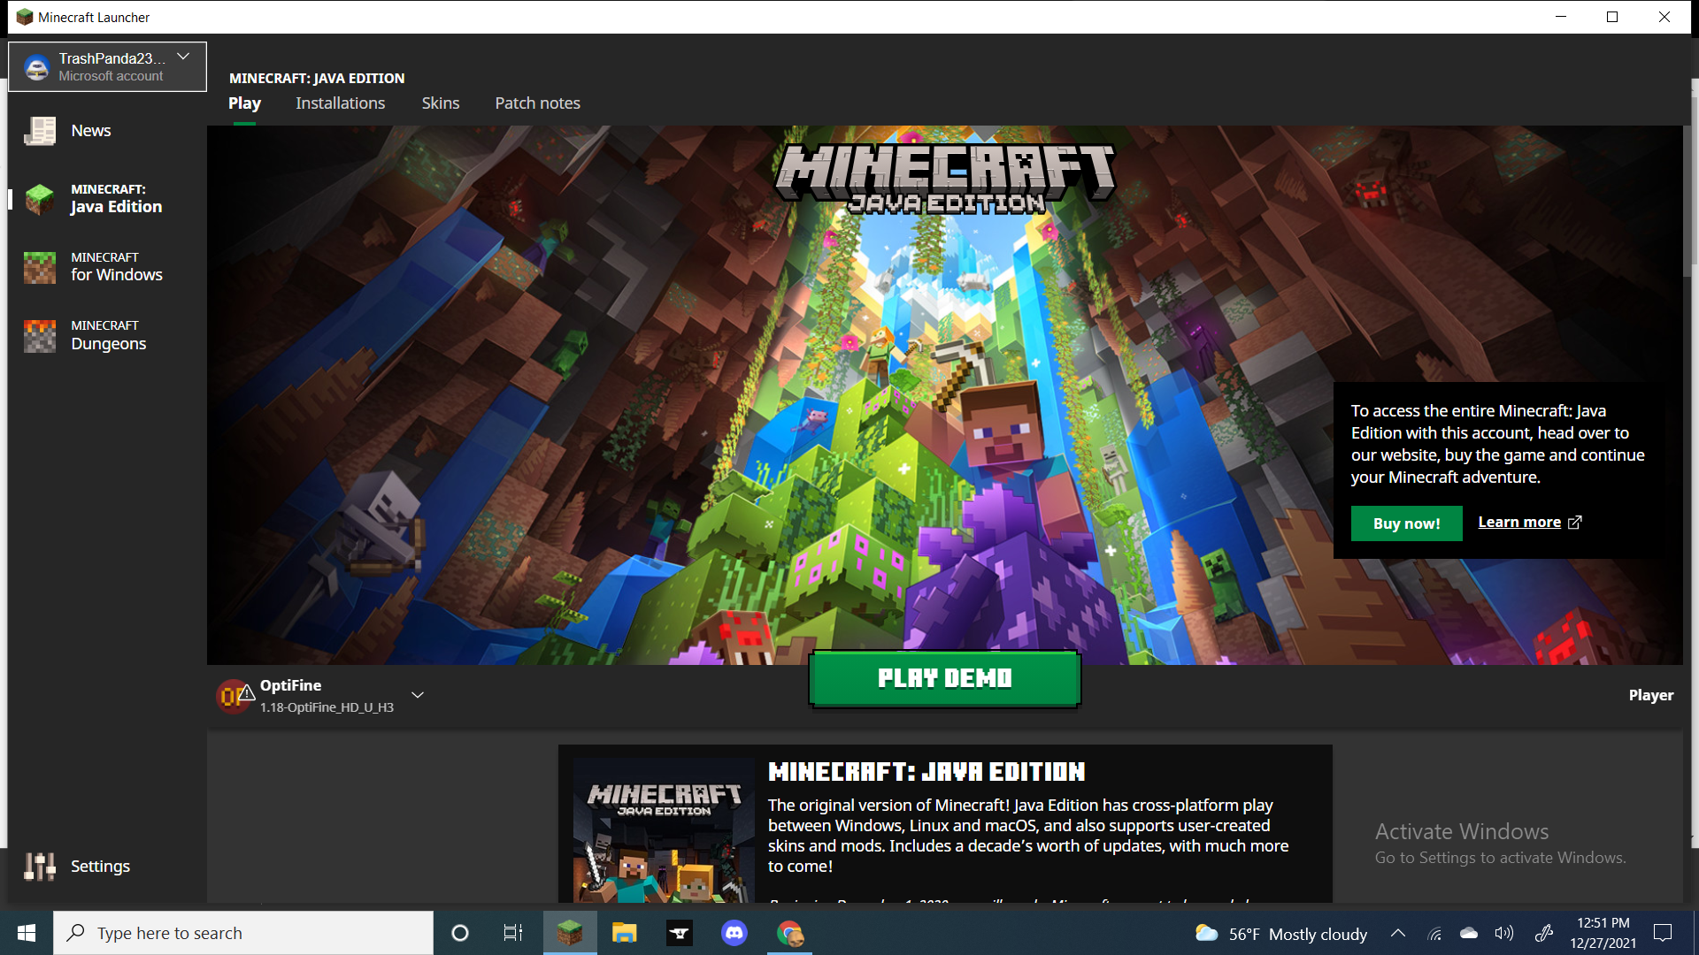This screenshot has height=955, width=1699.
Task: Open Discord from the taskbar
Action: coord(734,933)
